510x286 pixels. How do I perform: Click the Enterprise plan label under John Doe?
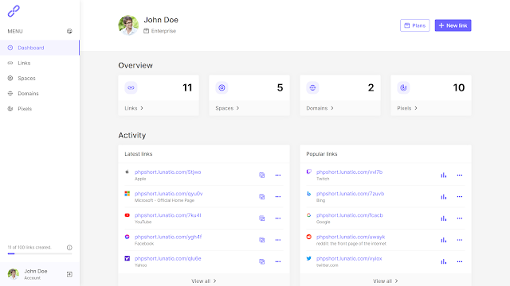click(x=160, y=31)
